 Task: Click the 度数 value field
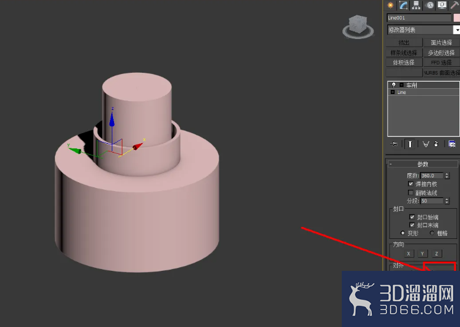point(432,176)
